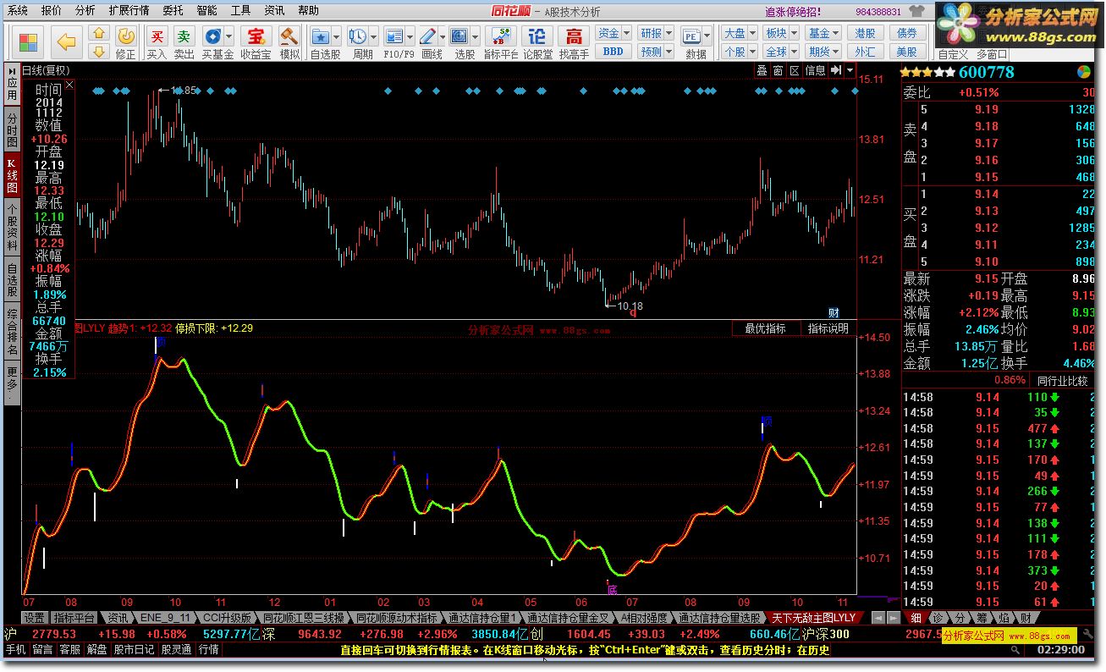Expand dropdown next to 买基金
Screen dimensions: 1106x672
click(x=229, y=36)
